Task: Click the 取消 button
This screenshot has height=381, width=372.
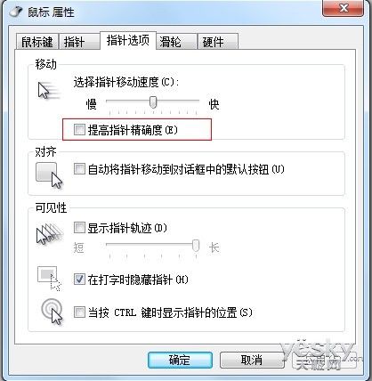Action: 252,360
